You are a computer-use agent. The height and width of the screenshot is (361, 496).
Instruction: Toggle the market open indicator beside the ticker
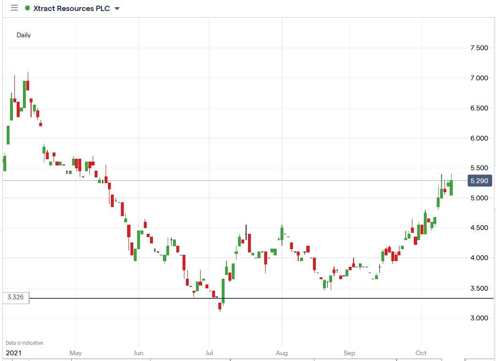point(28,8)
